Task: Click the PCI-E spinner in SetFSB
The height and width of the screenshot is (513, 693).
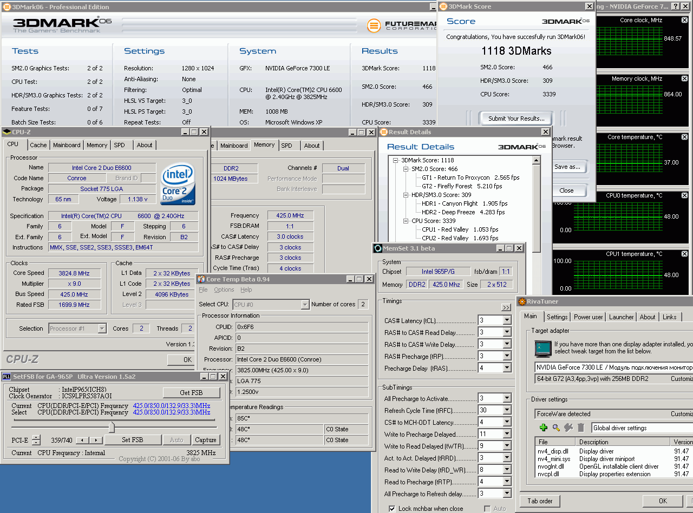Action: click(36, 440)
